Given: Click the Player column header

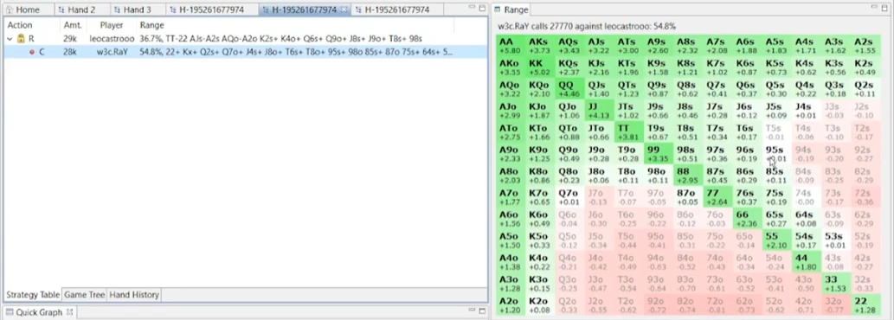Looking at the screenshot, I should pyautogui.click(x=112, y=25).
